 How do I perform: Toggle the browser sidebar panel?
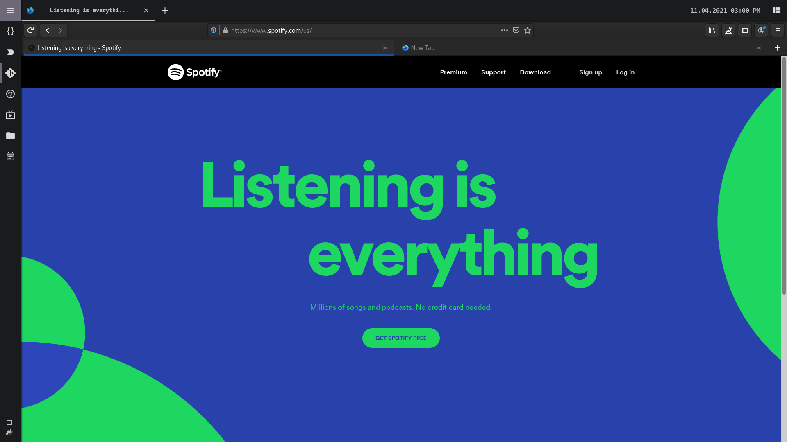pos(745,30)
